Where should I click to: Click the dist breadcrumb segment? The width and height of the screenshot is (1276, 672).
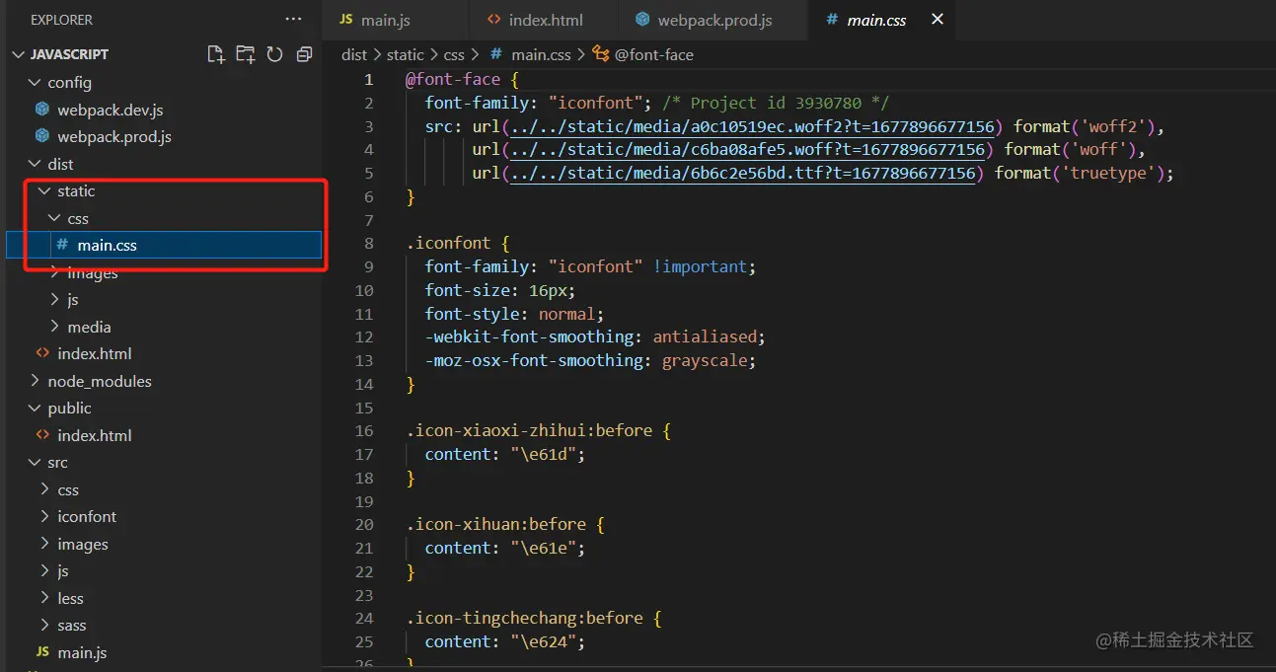click(x=354, y=55)
